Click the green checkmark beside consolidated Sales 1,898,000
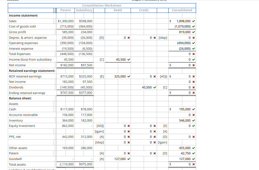This screenshot has width=259, height=170. [194, 21]
